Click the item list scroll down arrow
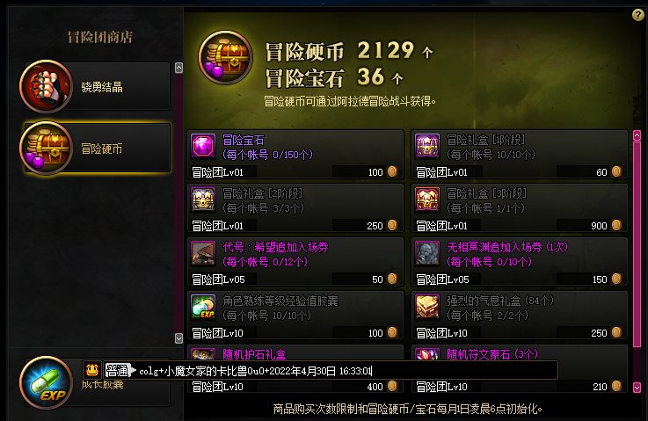The width and height of the screenshot is (648, 421). point(637,388)
